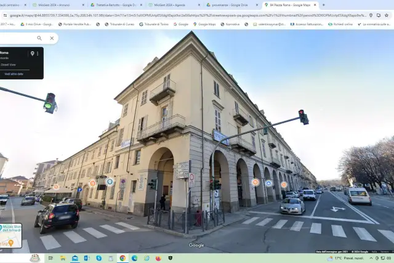Image resolution: width=394 pixels, height=263 pixels.
Task: Click the teal place marker on left facade
Action: click(x=110, y=182)
